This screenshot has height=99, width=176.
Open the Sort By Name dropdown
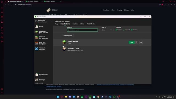[106, 30]
